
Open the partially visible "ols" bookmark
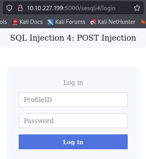4,22
